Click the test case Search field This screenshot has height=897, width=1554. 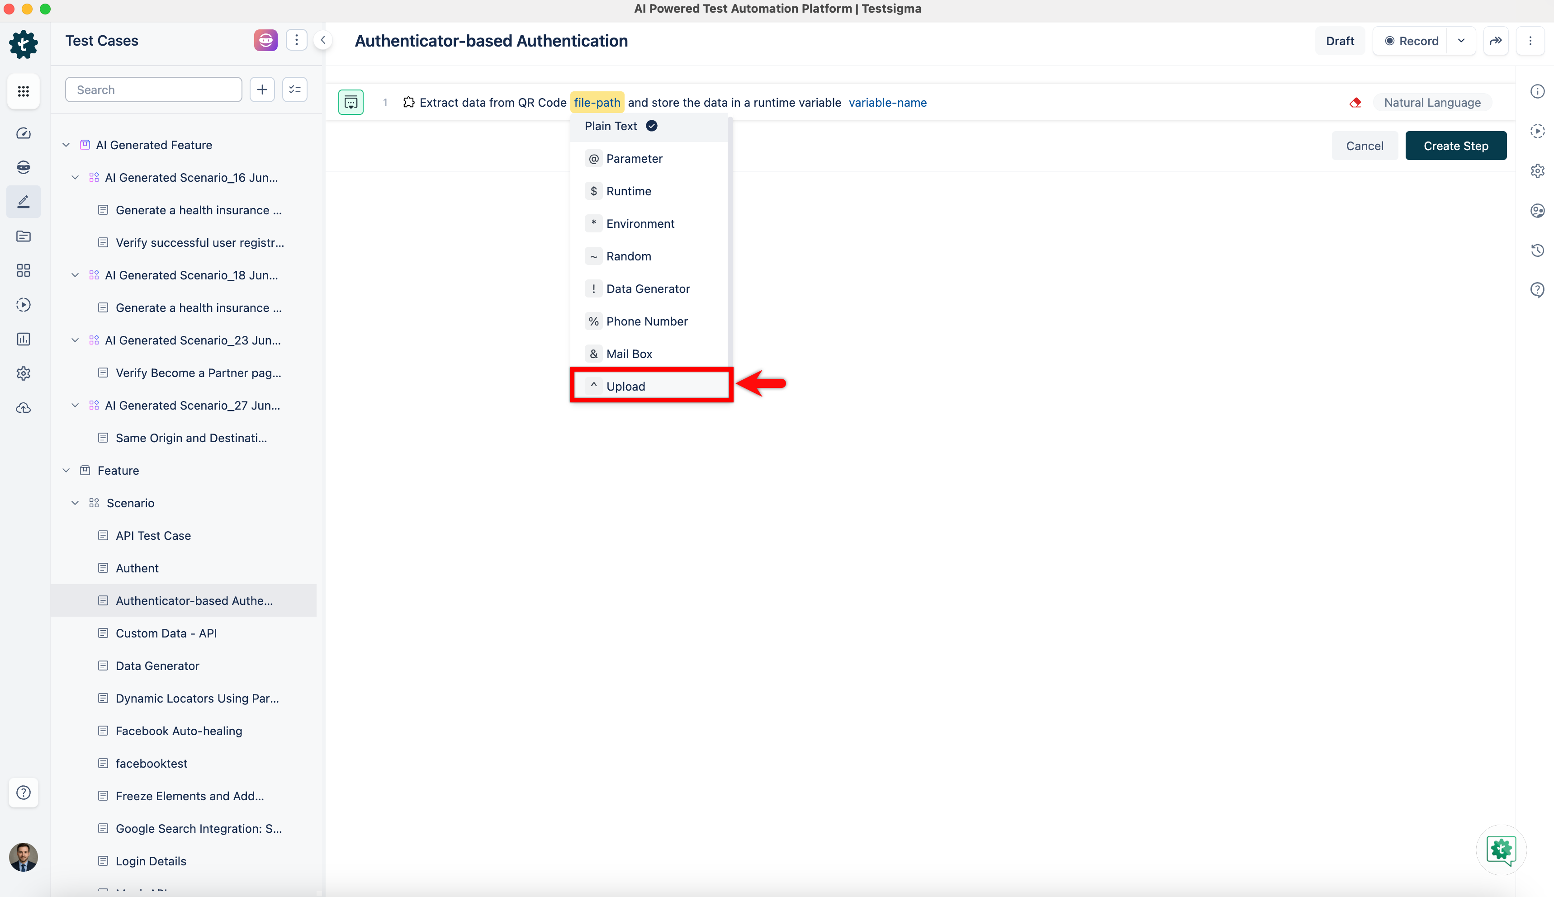[x=153, y=90]
